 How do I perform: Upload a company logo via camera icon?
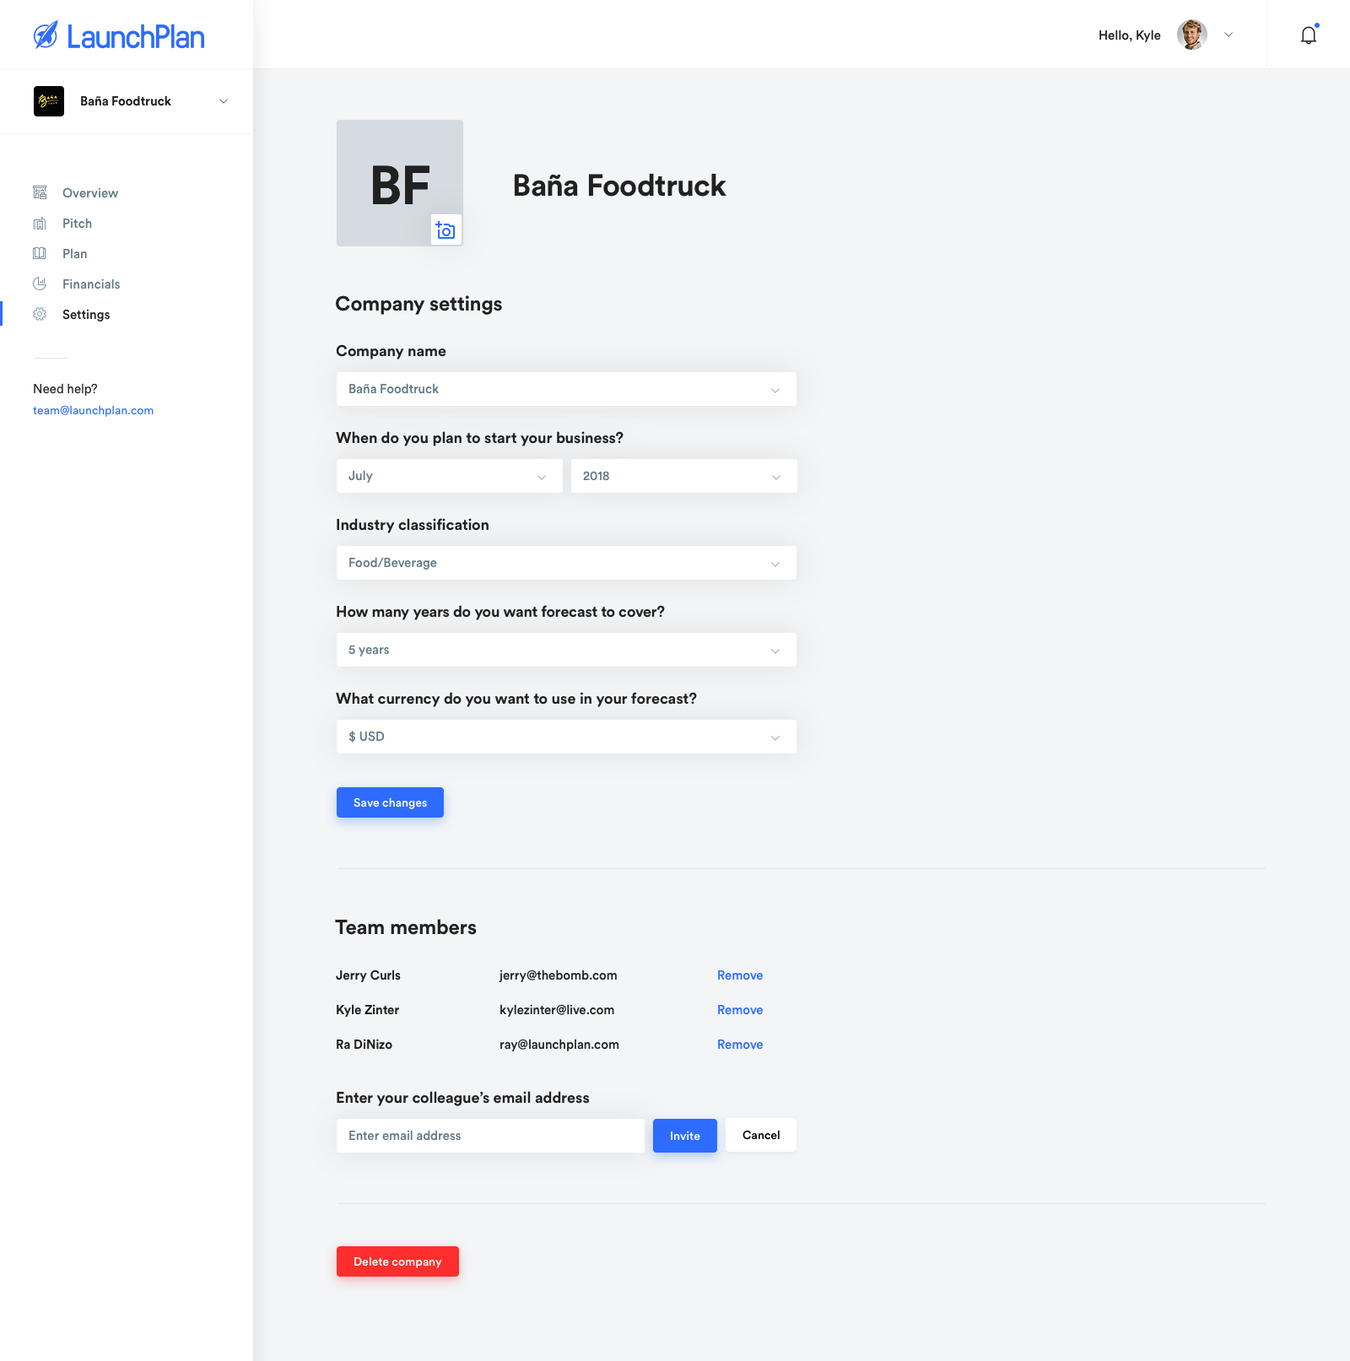tap(445, 230)
